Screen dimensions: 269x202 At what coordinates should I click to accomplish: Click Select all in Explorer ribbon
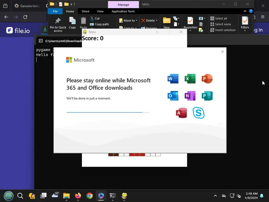coord(219,18)
